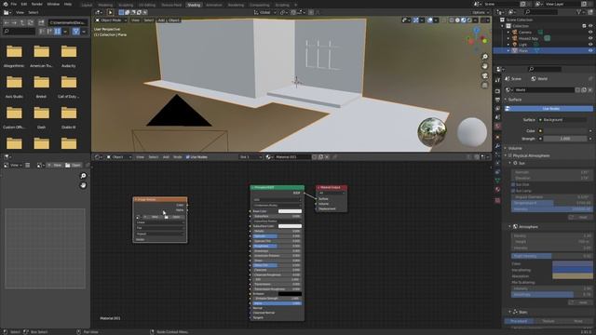The image size is (596, 335).
Task: Open the File menu
Action: [14, 4]
